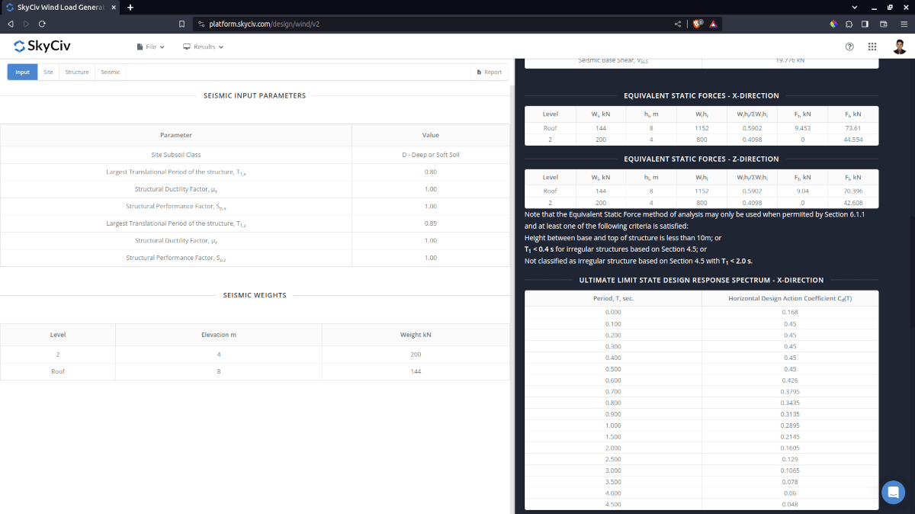This screenshot has width=915, height=514.
Task: Expand the File dropdown menu
Action: (x=151, y=47)
